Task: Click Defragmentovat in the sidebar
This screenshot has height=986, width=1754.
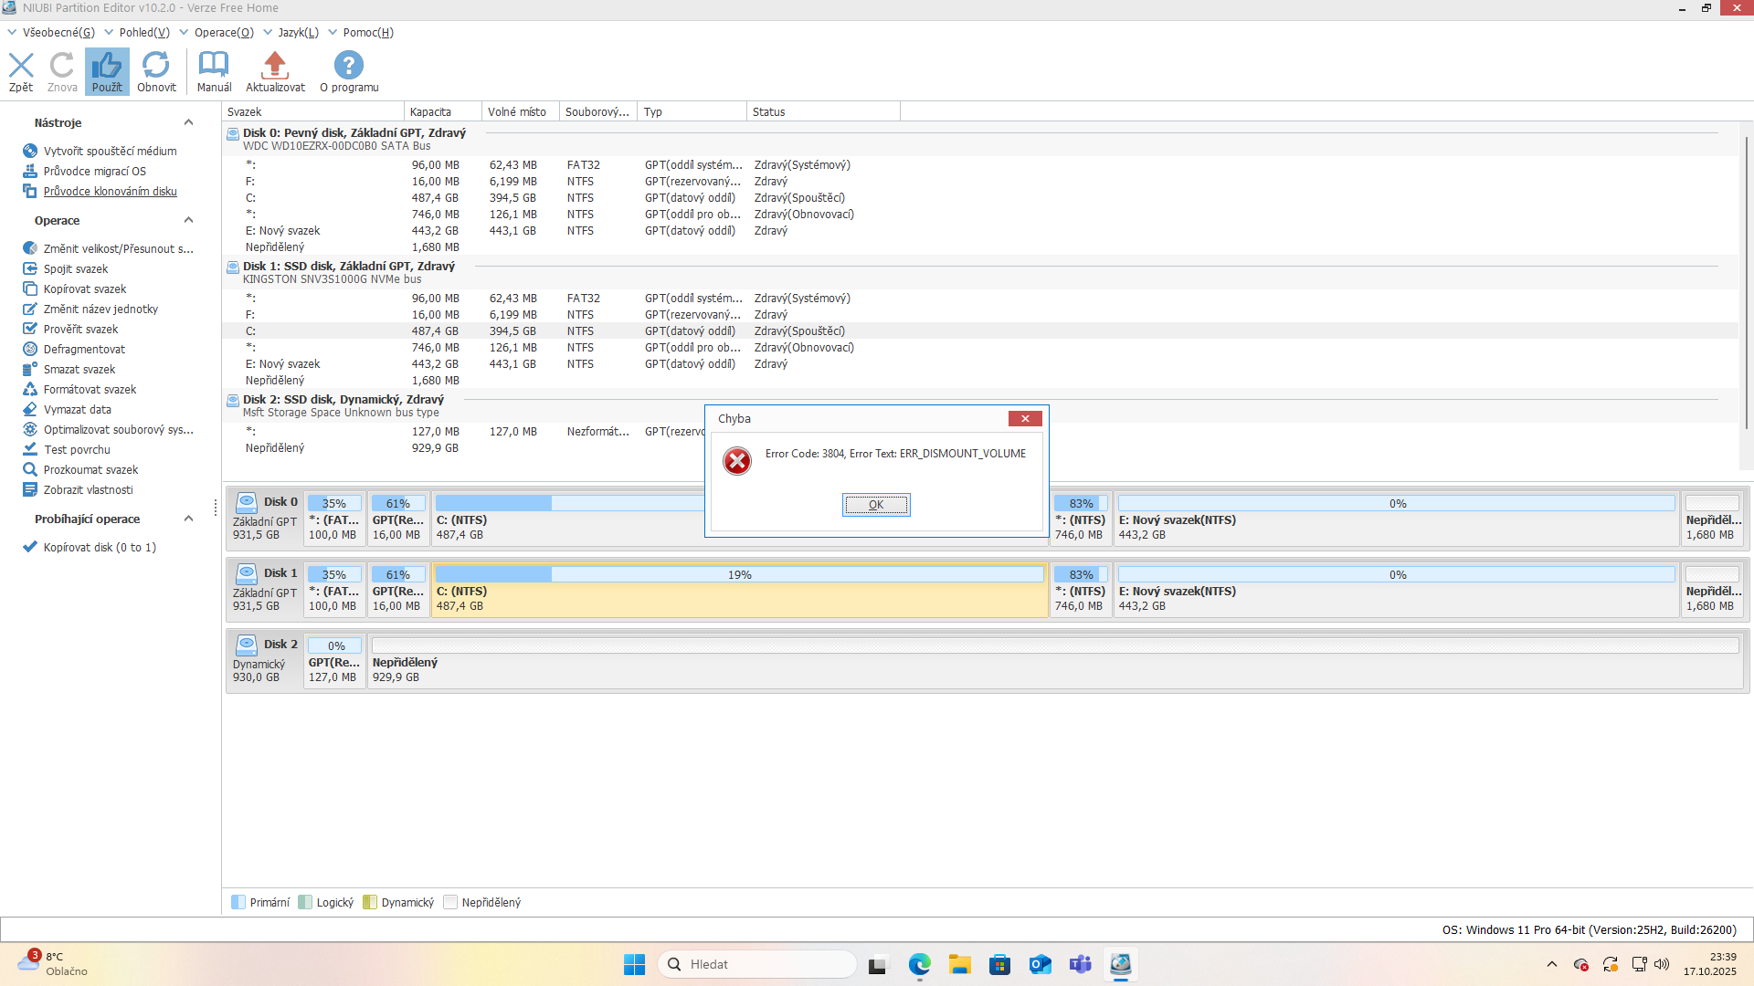Action: (x=84, y=350)
